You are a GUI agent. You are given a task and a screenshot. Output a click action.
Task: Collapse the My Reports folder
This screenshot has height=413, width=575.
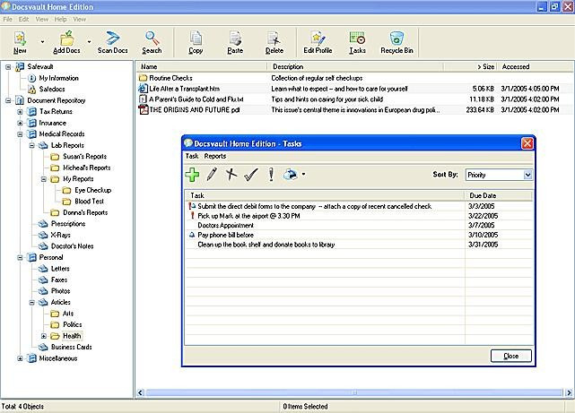44,179
